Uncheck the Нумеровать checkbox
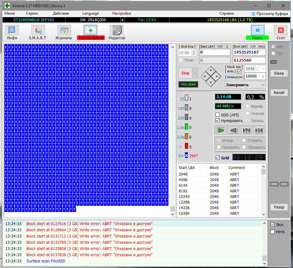 [x=218, y=120]
